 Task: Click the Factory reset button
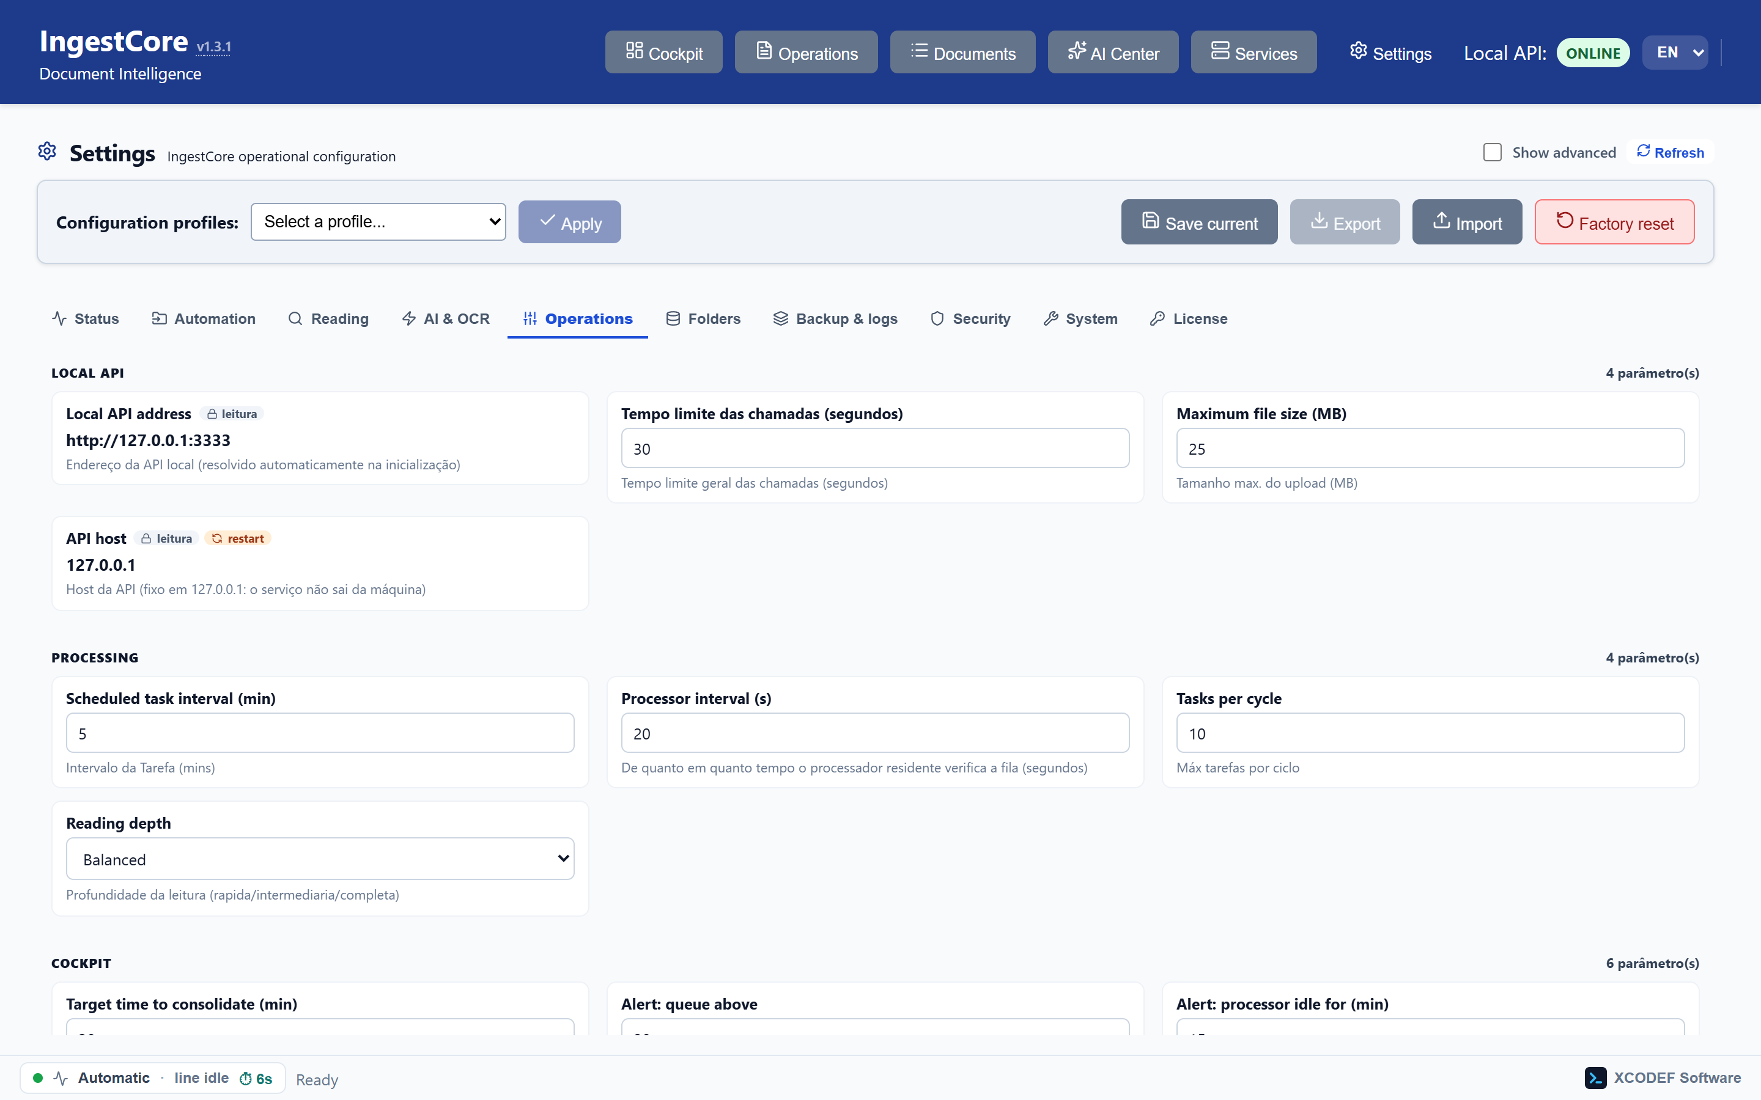[x=1615, y=222]
